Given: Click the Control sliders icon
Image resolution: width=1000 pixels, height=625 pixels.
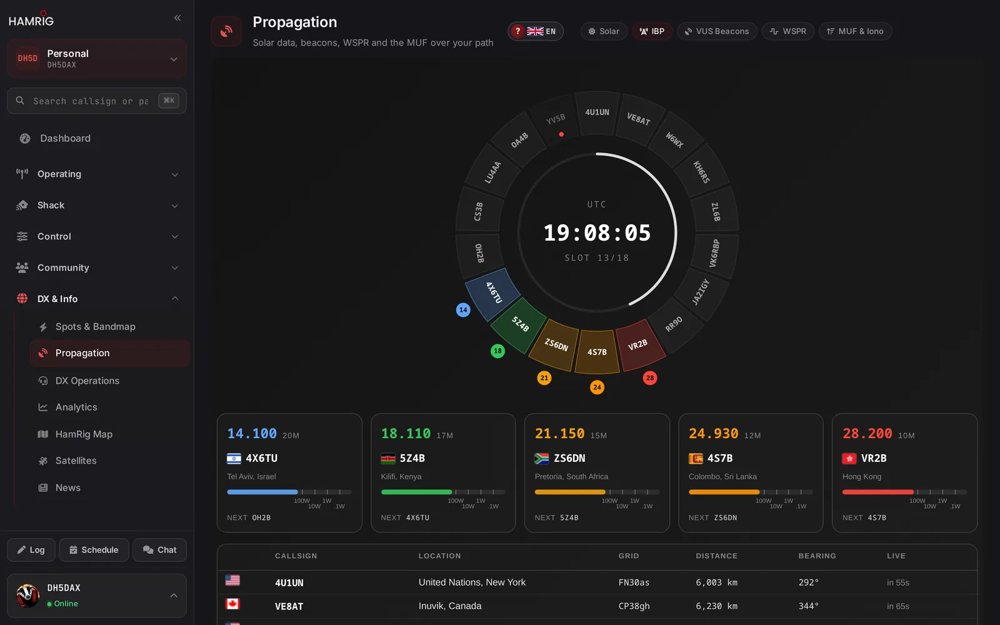Looking at the screenshot, I should (22, 236).
